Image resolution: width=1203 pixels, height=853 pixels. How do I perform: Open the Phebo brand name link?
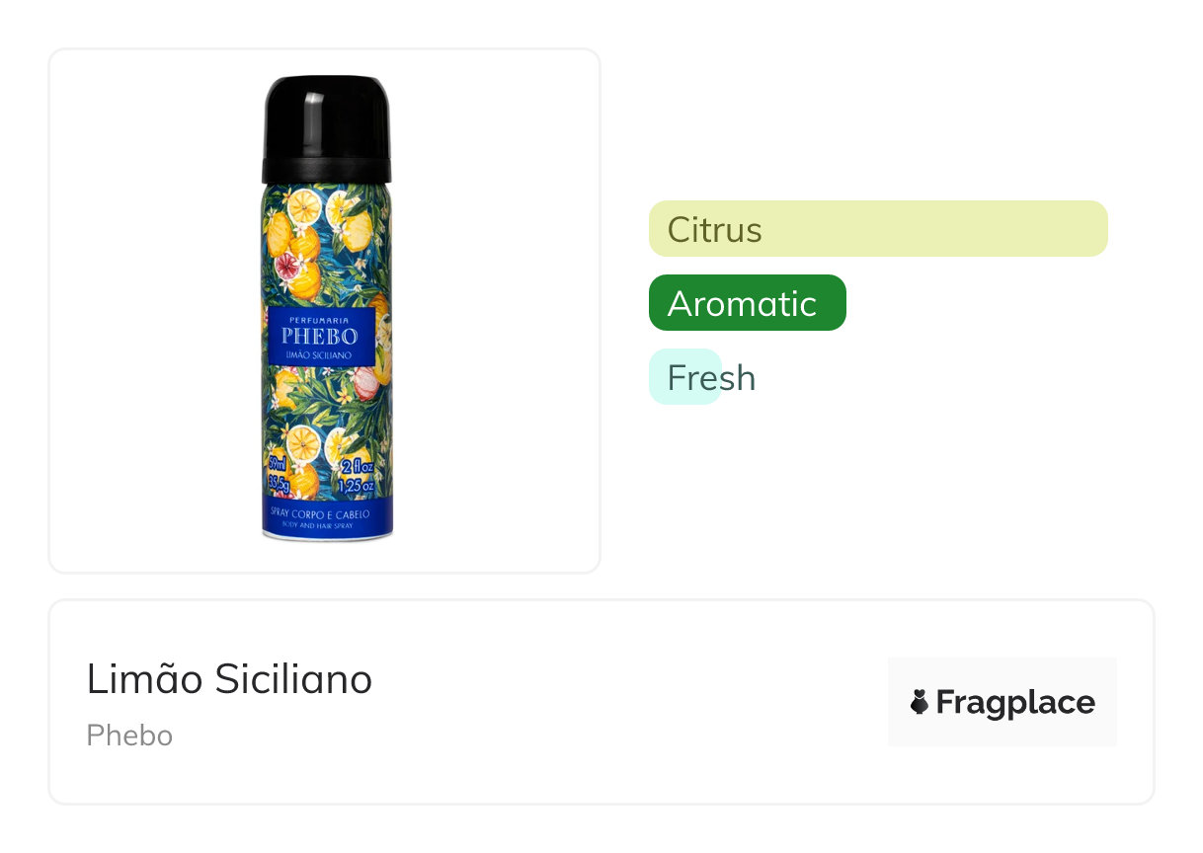pos(129,736)
